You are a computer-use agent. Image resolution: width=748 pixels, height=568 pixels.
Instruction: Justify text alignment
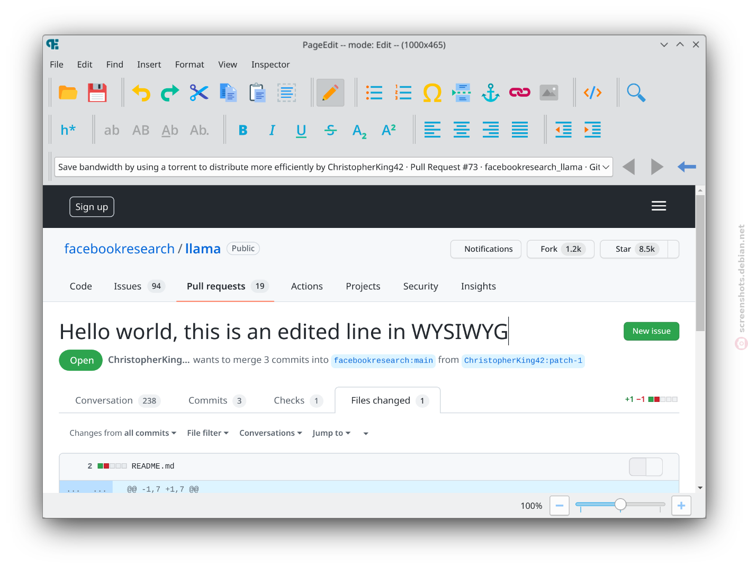coord(520,130)
